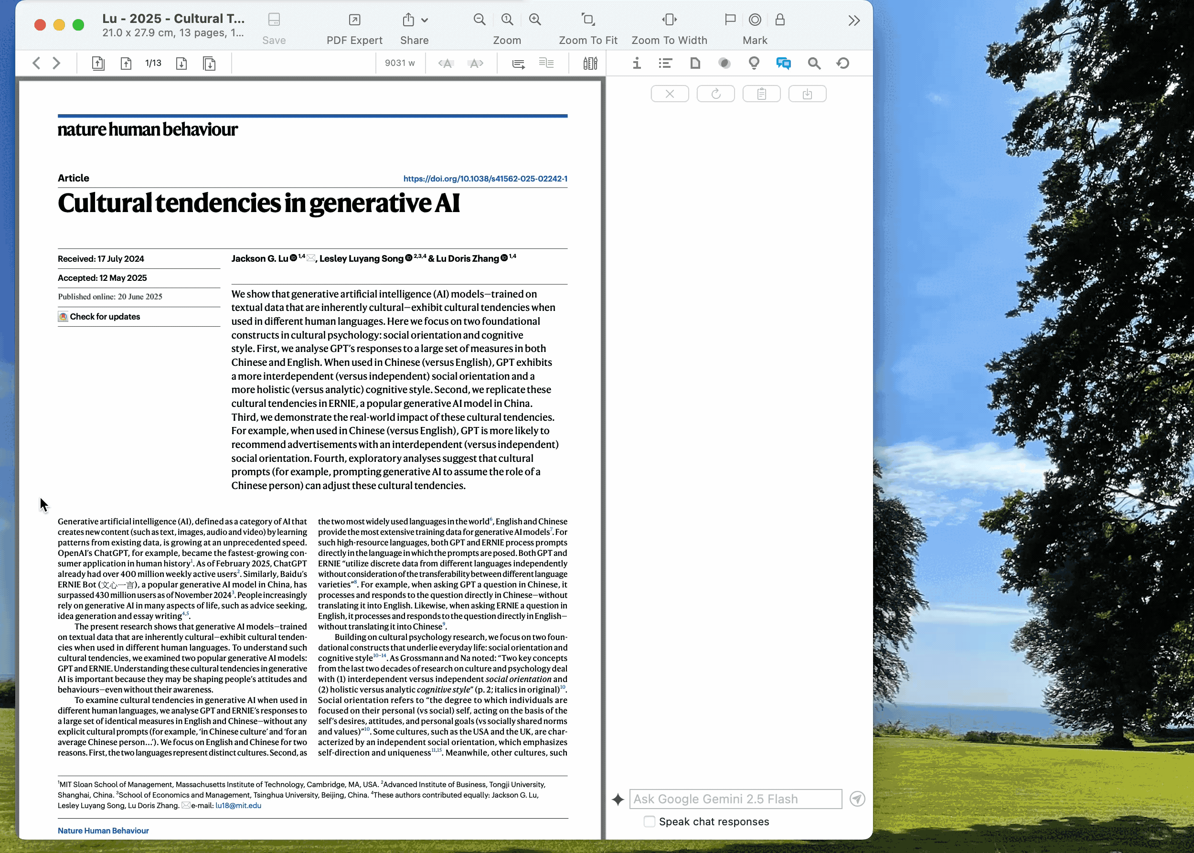The image size is (1194, 853).
Task: Send the Gemini chat message
Action: click(x=857, y=799)
